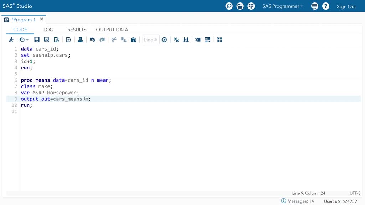Open the LOG tab

[48, 30]
